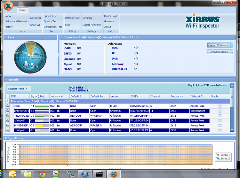Screen dimensions: 240x178
Task: Select the HOME-843F SSID cell
Action: pos(21,126)
